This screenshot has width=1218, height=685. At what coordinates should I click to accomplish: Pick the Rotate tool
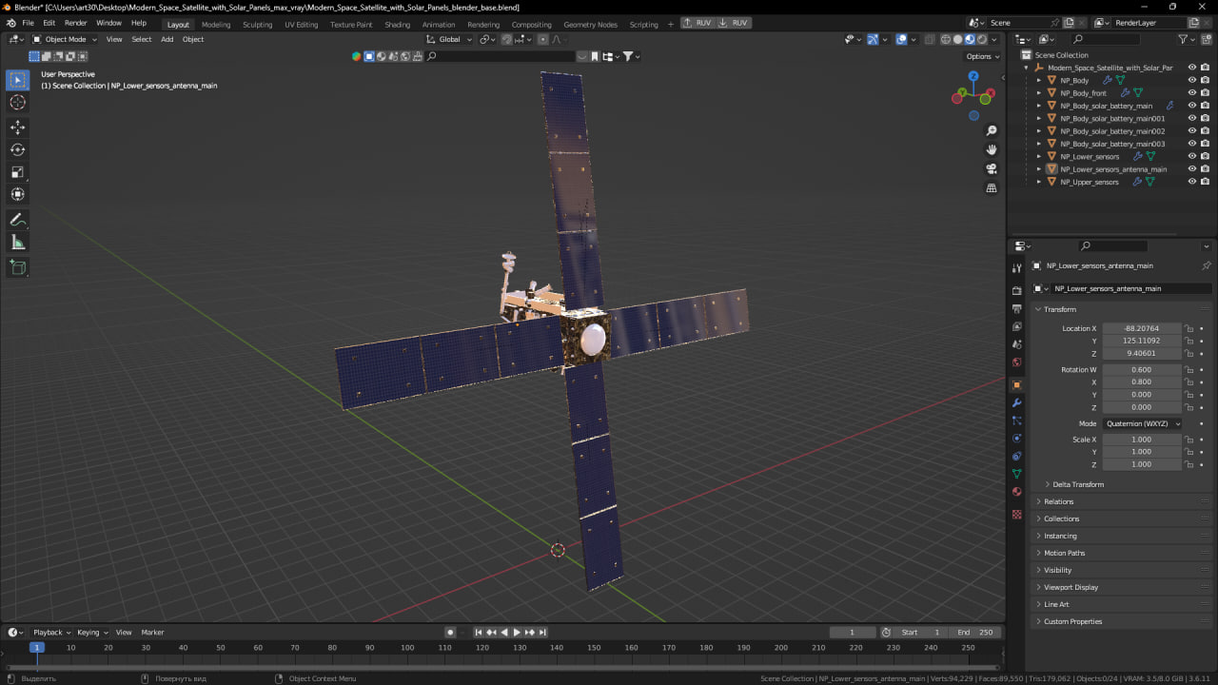17,149
